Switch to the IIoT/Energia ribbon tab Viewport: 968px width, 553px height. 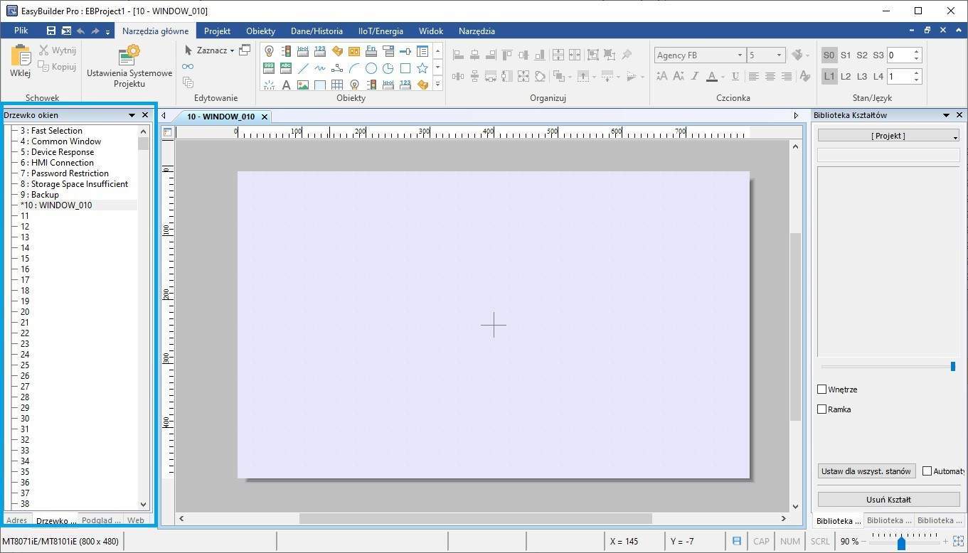click(381, 31)
